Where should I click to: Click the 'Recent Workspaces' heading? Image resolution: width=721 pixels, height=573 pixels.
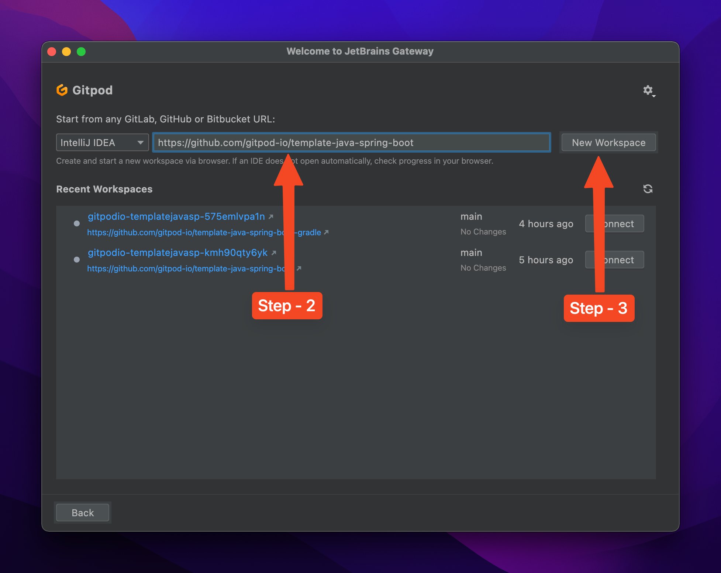click(104, 189)
